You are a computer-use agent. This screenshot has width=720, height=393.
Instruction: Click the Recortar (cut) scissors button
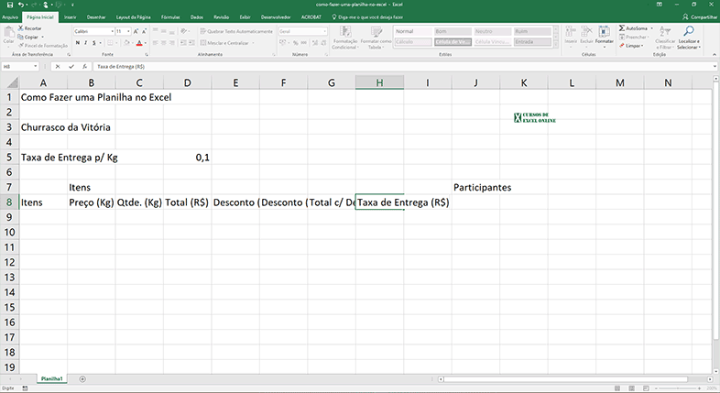(30, 28)
